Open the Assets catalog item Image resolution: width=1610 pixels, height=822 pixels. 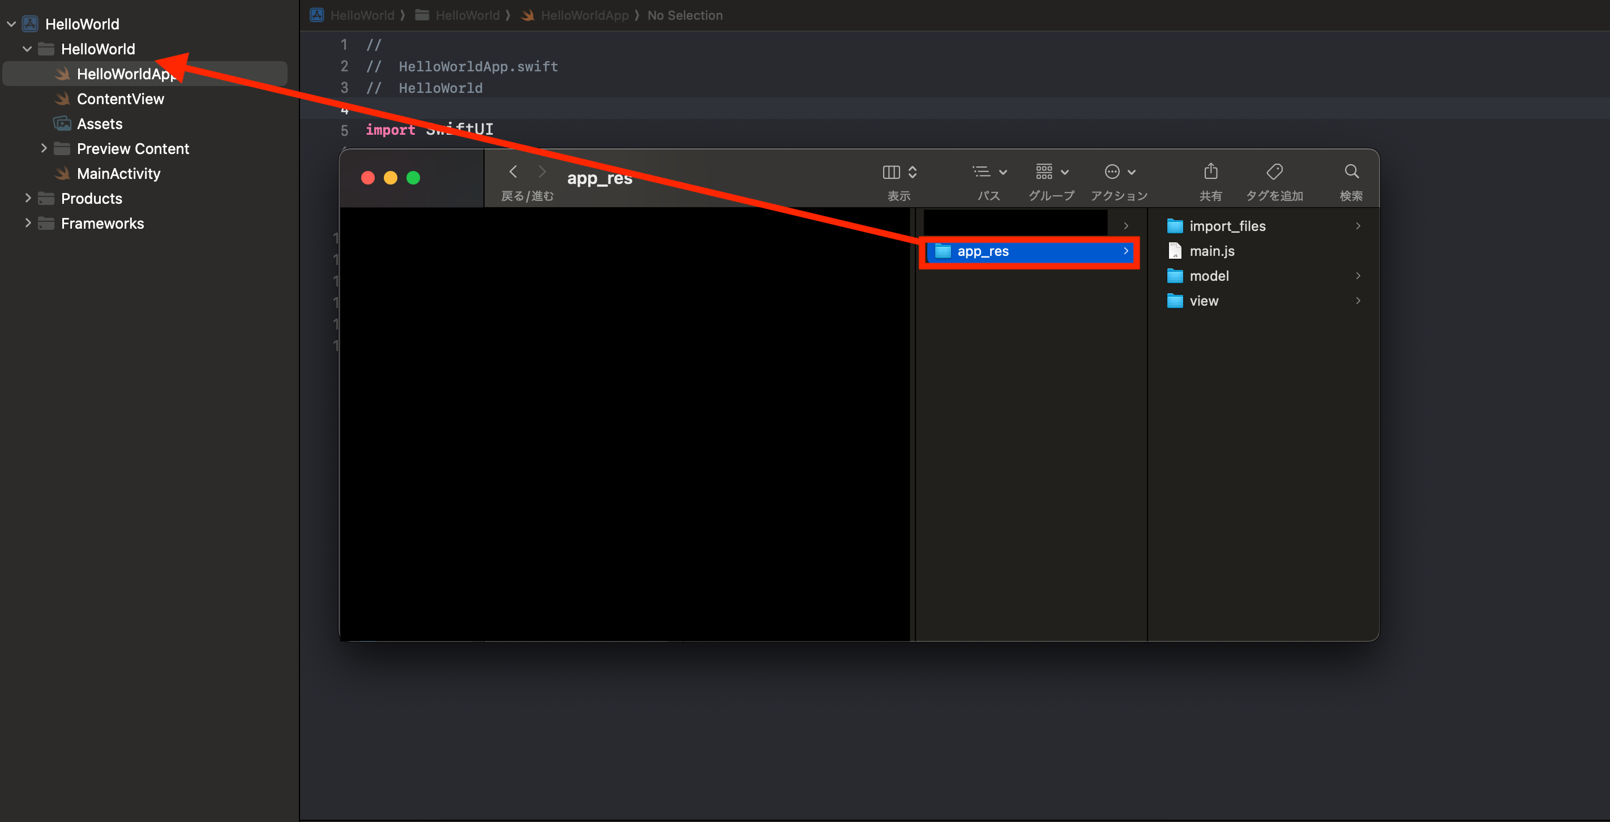[100, 124]
